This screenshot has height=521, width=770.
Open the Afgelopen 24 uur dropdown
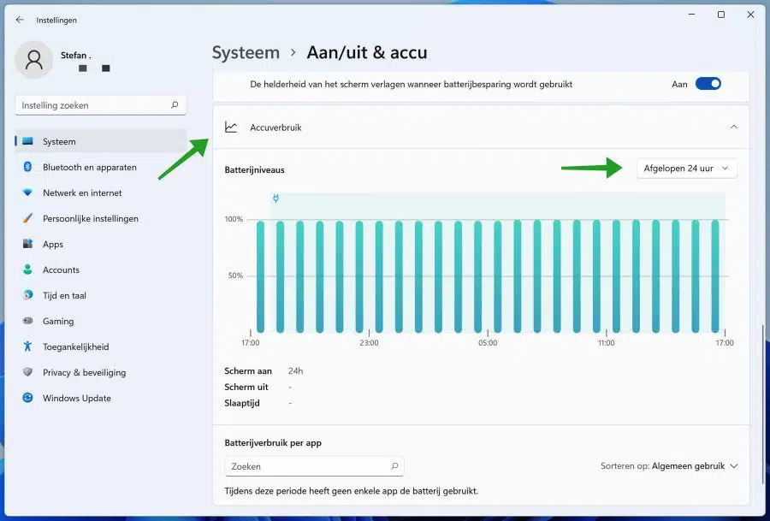point(686,169)
